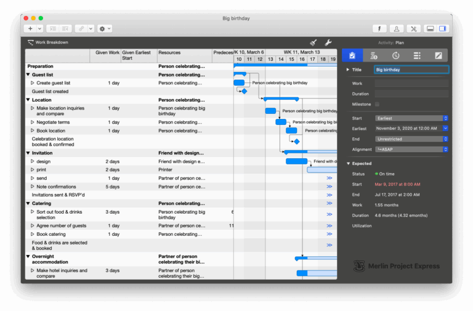Collapse the Guest list group
Image resolution: width=473 pixels, height=311 pixels.
pos(28,75)
